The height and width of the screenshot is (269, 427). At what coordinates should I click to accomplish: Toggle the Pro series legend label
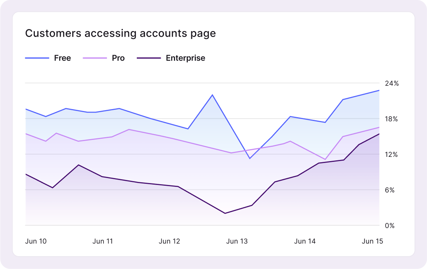pos(118,58)
